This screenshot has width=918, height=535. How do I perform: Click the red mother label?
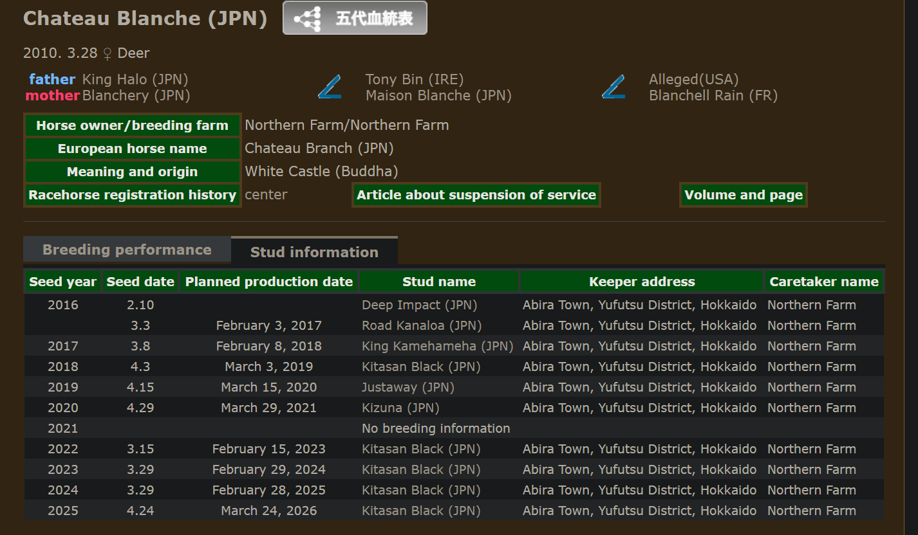[x=53, y=95]
